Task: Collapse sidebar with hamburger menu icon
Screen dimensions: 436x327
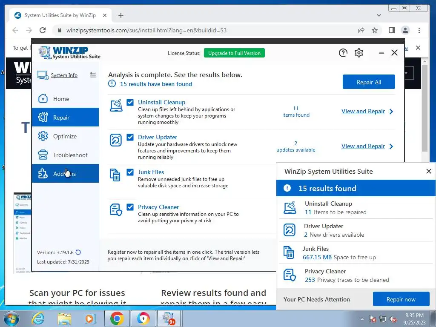Action: point(93,75)
